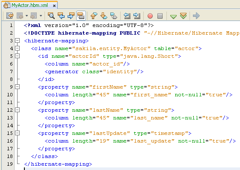This screenshot has height=170, width=240.
Task: Collapse the lastUpdate property fold on line 15
Action: click(x=18, y=133)
